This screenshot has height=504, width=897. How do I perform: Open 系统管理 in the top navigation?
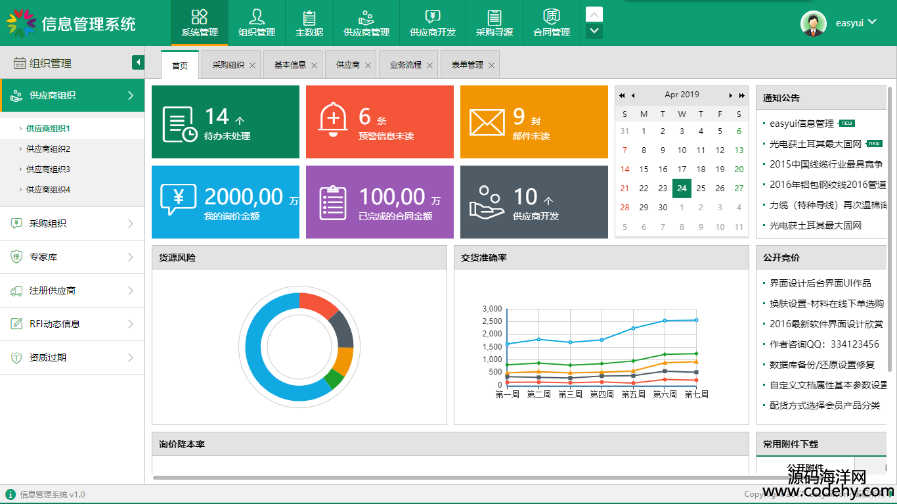pos(200,22)
